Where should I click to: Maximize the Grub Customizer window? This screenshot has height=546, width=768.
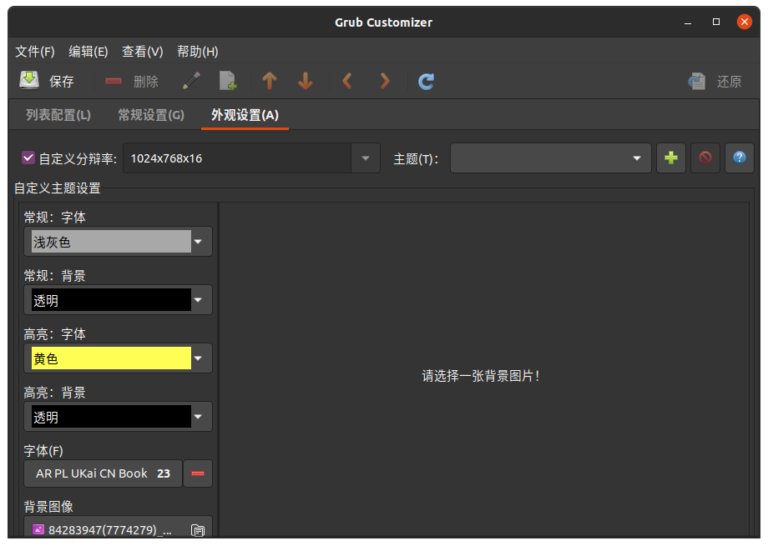click(716, 22)
